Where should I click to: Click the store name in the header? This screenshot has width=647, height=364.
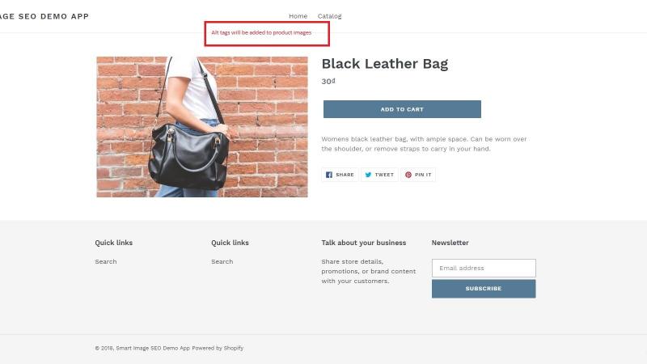[44, 16]
